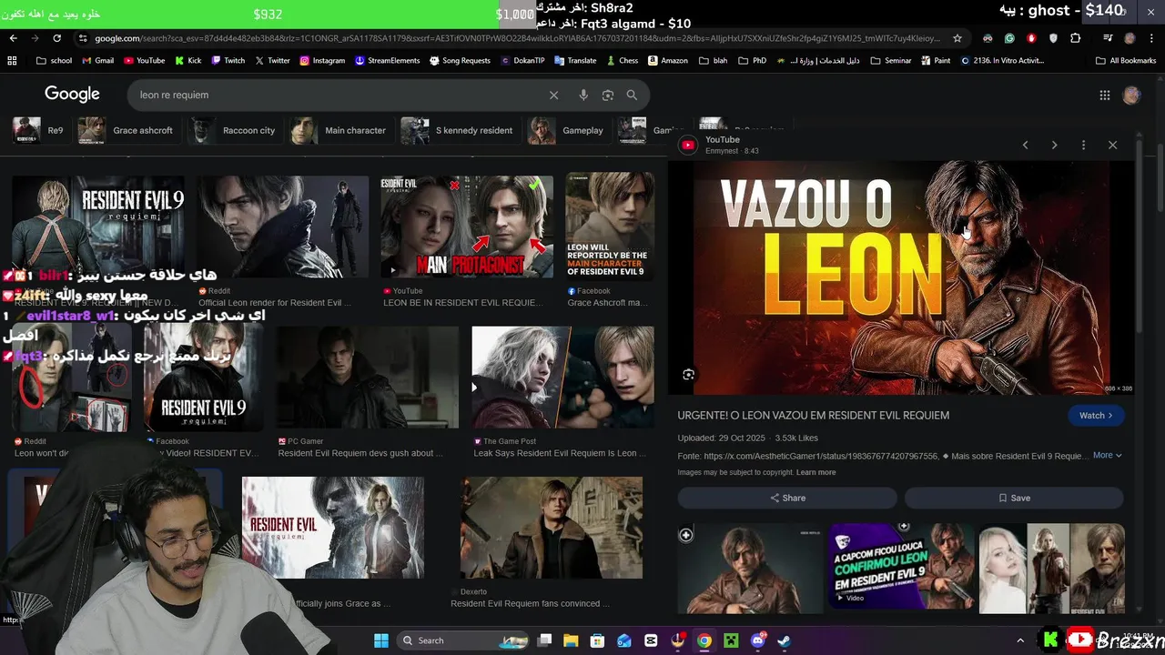Select the Raccoon city filter chip

pos(233,130)
